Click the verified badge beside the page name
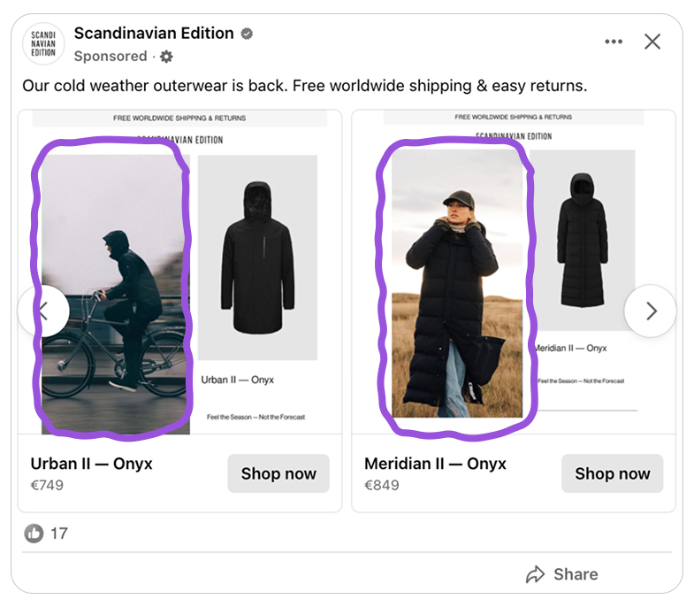 pyautogui.click(x=248, y=34)
